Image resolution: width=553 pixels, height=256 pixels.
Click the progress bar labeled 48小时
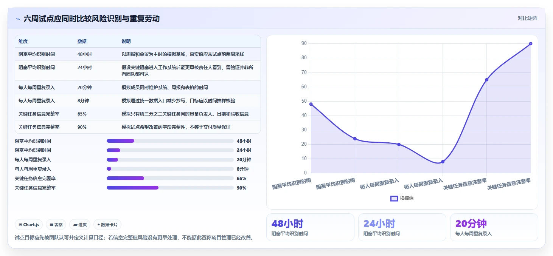[x=170, y=141]
